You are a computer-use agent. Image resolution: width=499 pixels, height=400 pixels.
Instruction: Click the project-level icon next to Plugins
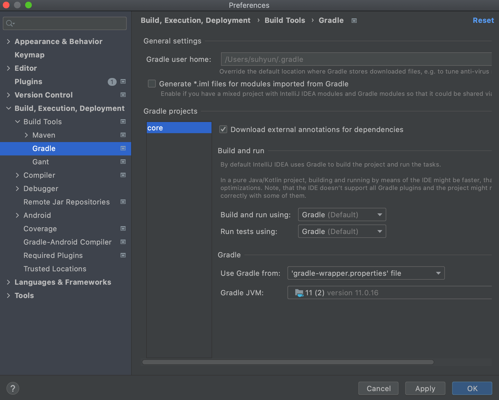pyautogui.click(x=123, y=82)
